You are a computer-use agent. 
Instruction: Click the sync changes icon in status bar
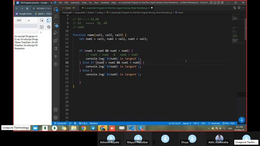[x=70, y=123]
